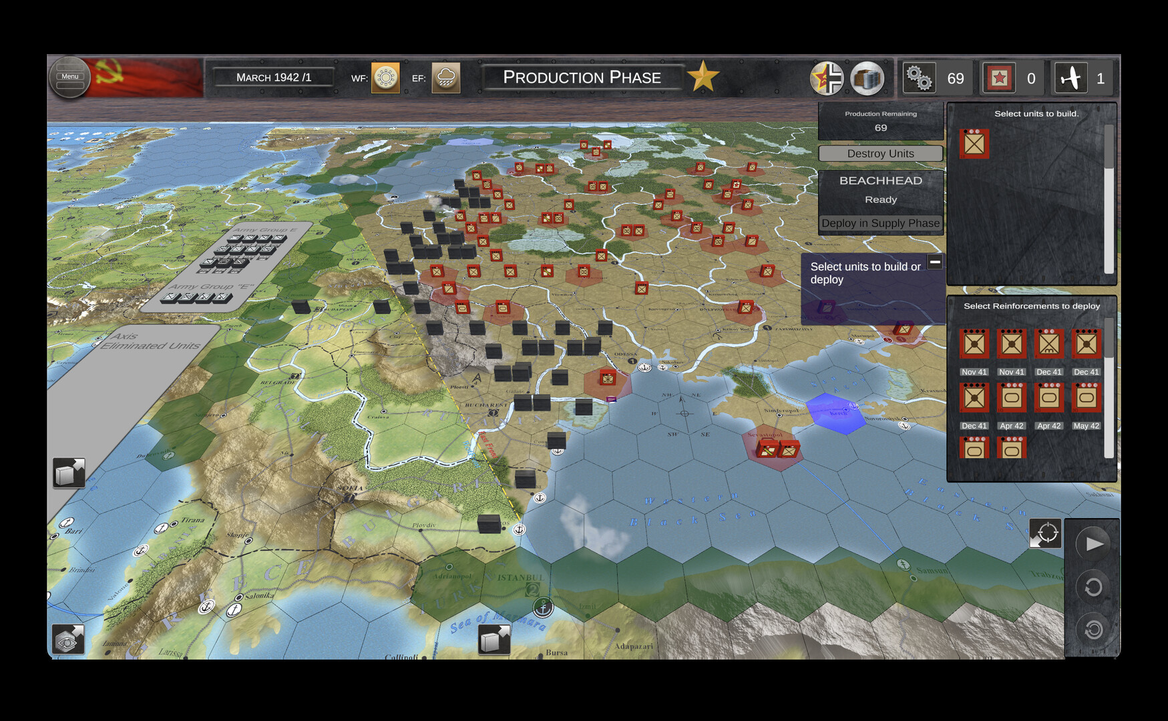The image size is (1168, 721).
Task: Click the production gears icon
Action: coord(919,78)
